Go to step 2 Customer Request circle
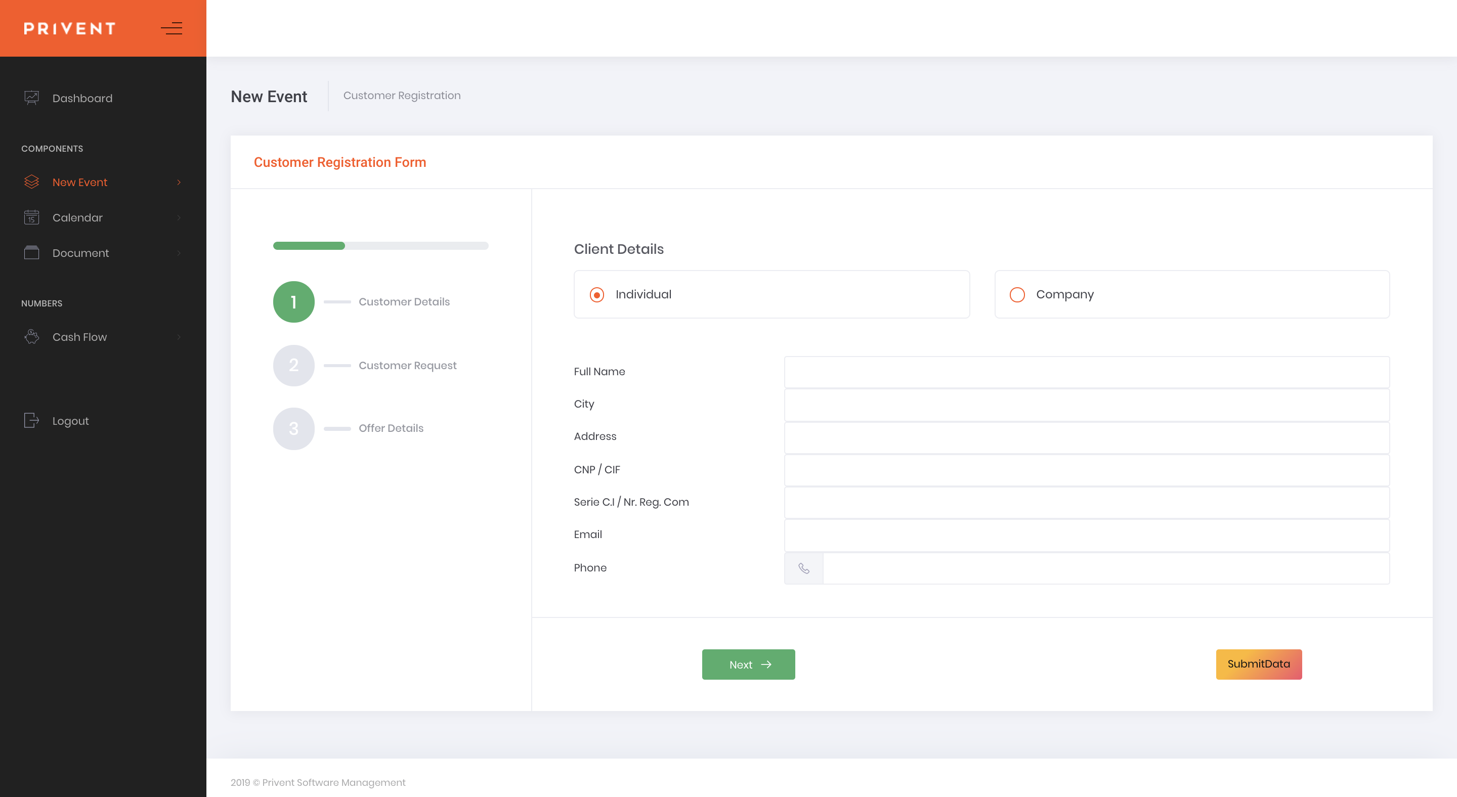The image size is (1457, 797). coord(293,365)
